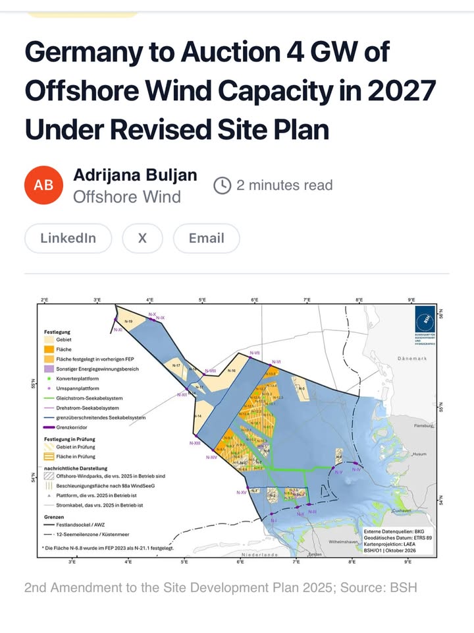The image size is (474, 633).
Task: Click the 'Festlegung in Prüfung' legend heading
Action: [70, 439]
